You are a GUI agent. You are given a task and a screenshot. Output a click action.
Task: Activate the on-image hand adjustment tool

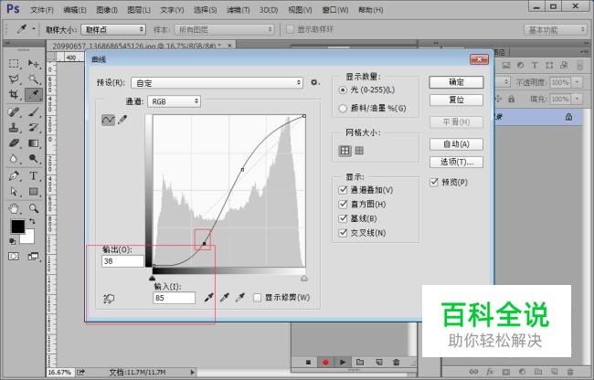109,299
